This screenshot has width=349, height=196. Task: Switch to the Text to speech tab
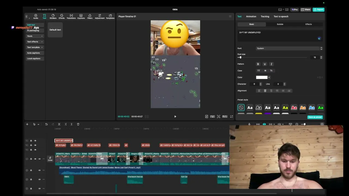point(281,16)
